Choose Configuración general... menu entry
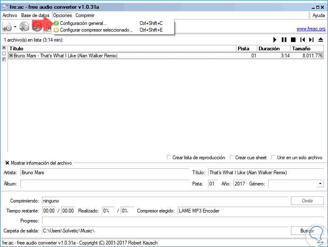This screenshot has width=328, height=247. (x=113, y=23)
